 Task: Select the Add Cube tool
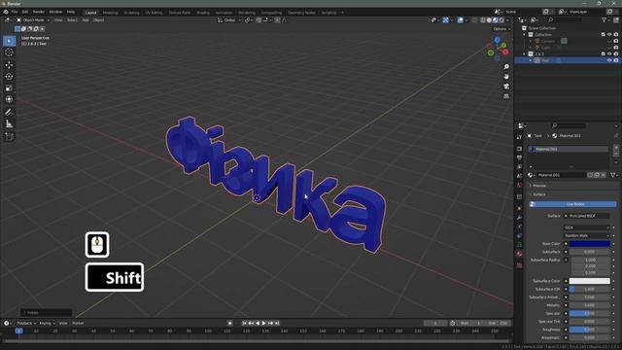[9, 136]
